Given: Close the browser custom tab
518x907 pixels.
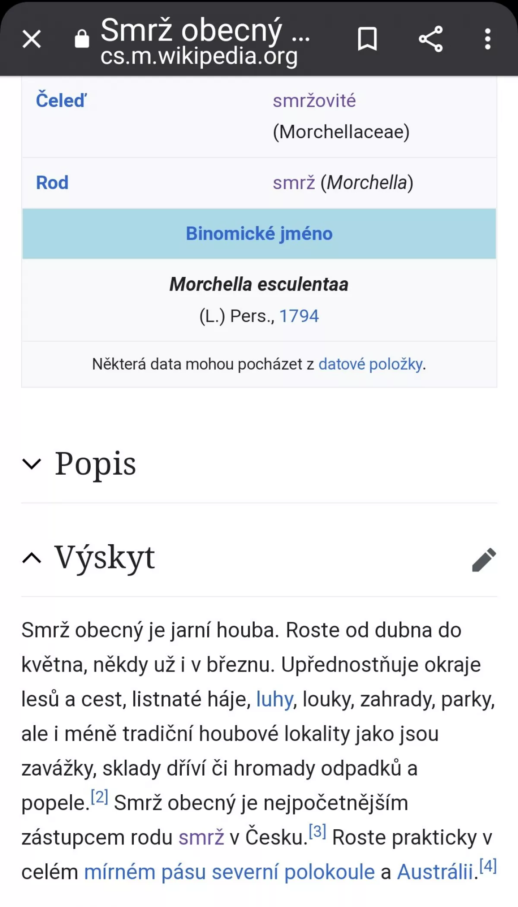Looking at the screenshot, I should point(32,39).
